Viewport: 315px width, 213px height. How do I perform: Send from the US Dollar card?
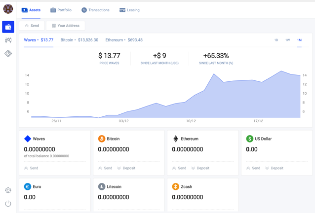tap(253, 168)
